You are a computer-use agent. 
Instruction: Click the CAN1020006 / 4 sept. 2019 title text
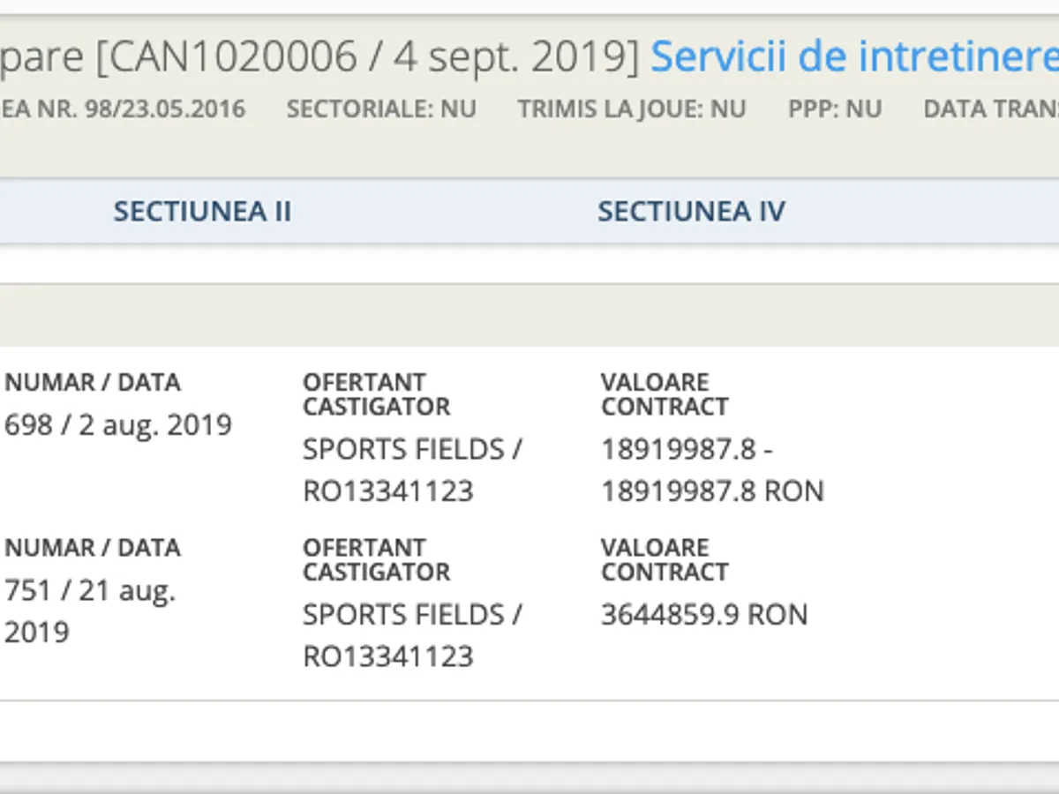(x=365, y=58)
